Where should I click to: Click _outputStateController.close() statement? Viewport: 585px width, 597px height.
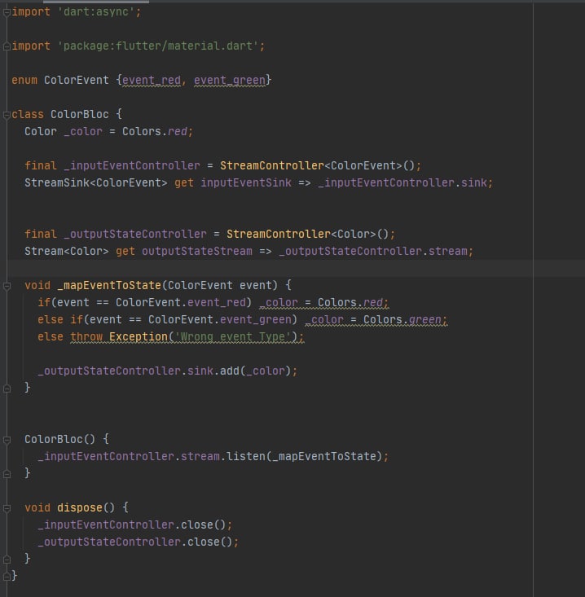click(139, 542)
